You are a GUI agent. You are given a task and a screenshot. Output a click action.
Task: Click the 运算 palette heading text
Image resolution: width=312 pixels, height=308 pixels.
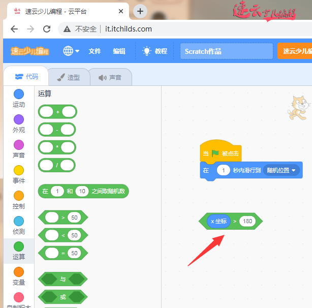[45, 94]
